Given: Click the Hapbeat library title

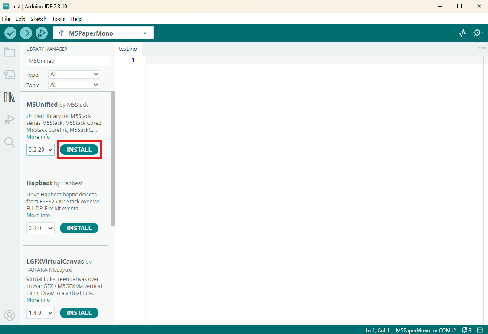Looking at the screenshot, I should coord(39,183).
